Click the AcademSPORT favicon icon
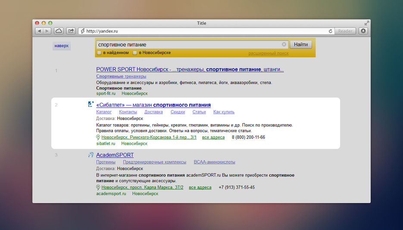Viewport: 403px width, 230px height. pyautogui.click(x=91, y=155)
